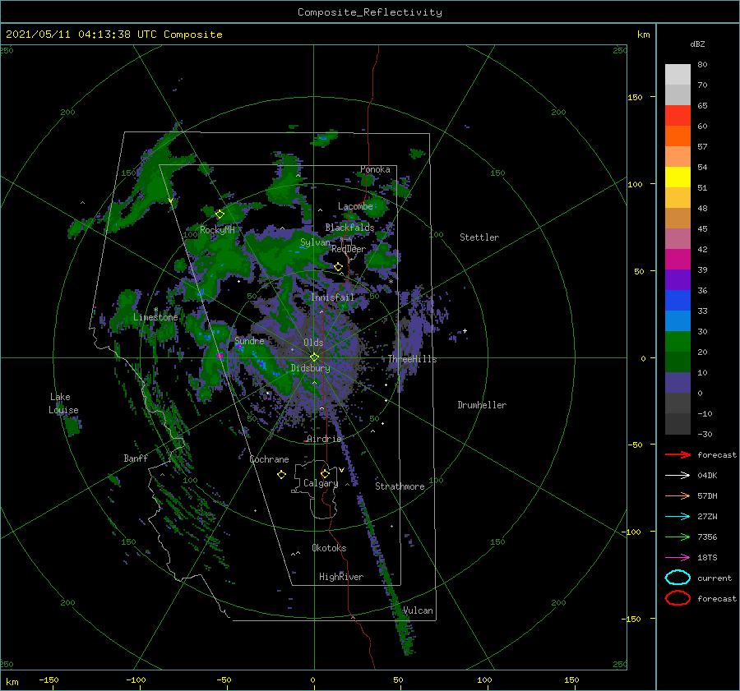This screenshot has width=740, height=691.
Task: Click the Banff label
Action: tap(136, 458)
